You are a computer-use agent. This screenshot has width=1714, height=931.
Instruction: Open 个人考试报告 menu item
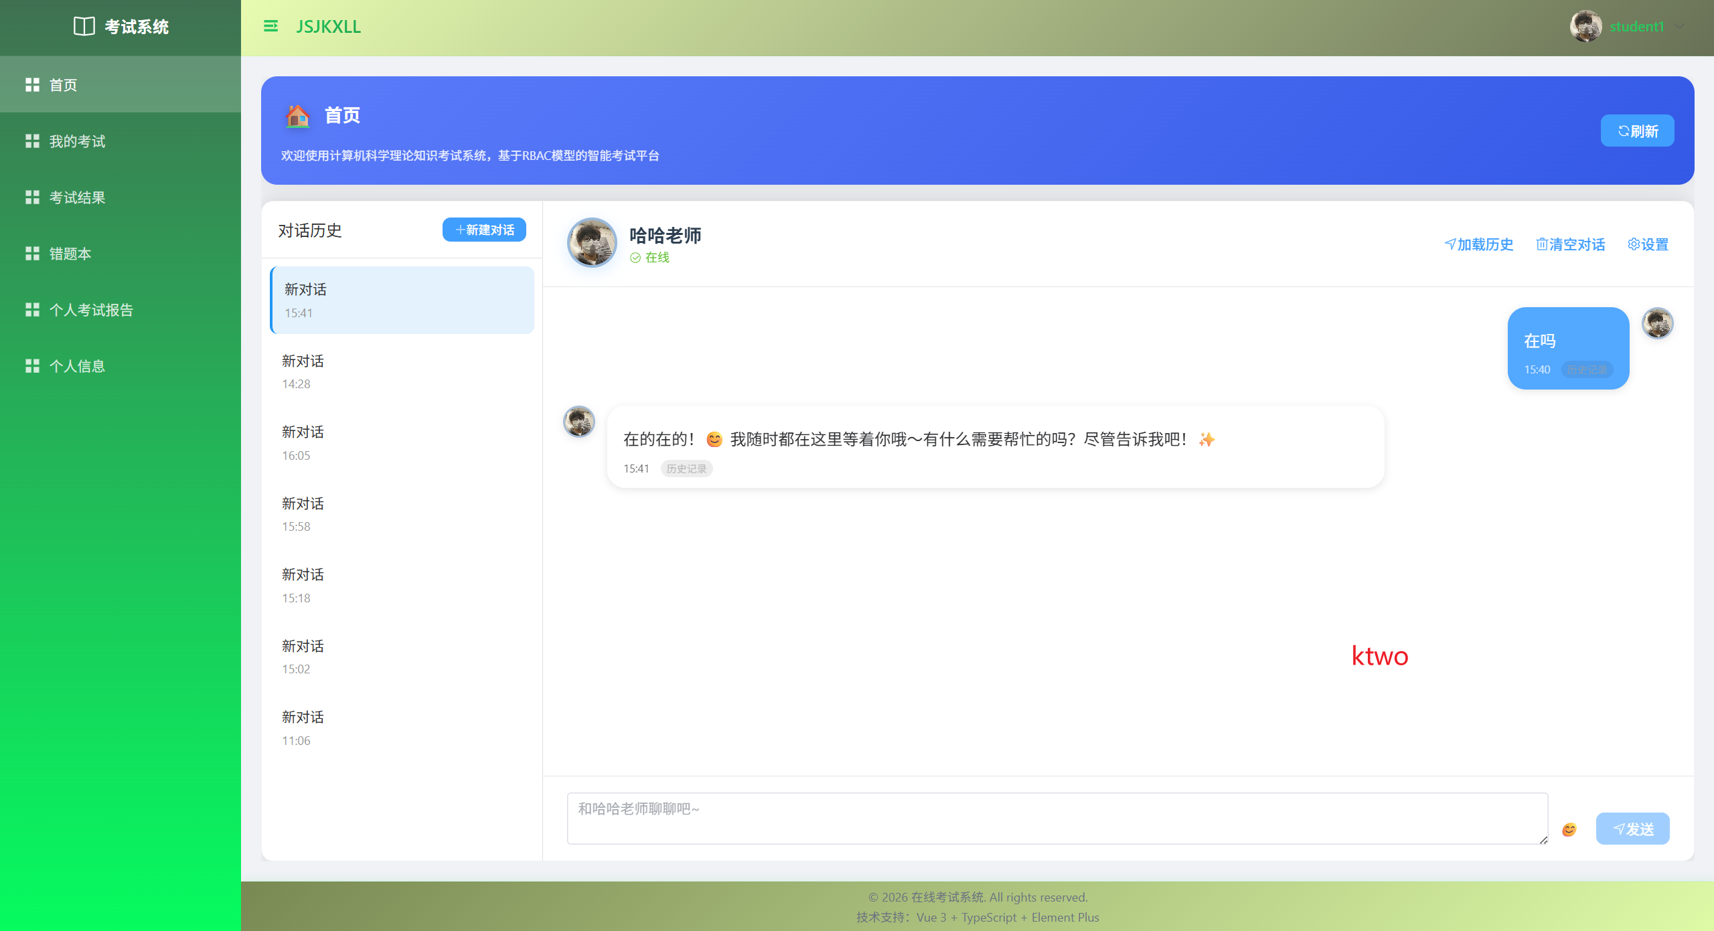(91, 310)
